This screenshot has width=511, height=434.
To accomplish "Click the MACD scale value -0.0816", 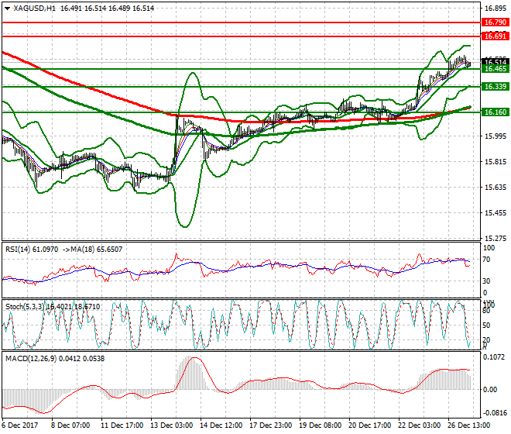I will 493,413.
